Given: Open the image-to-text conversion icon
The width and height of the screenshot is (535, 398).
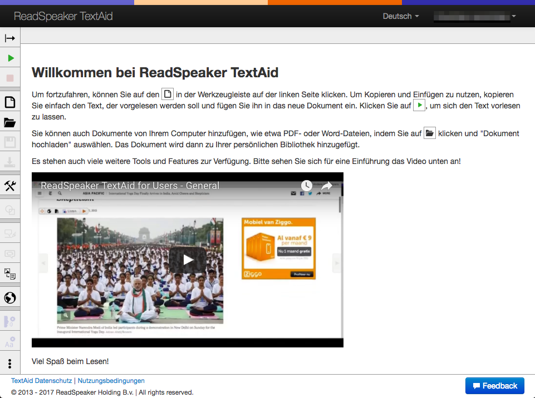Looking at the screenshot, I should pyautogui.click(x=10, y=273).
